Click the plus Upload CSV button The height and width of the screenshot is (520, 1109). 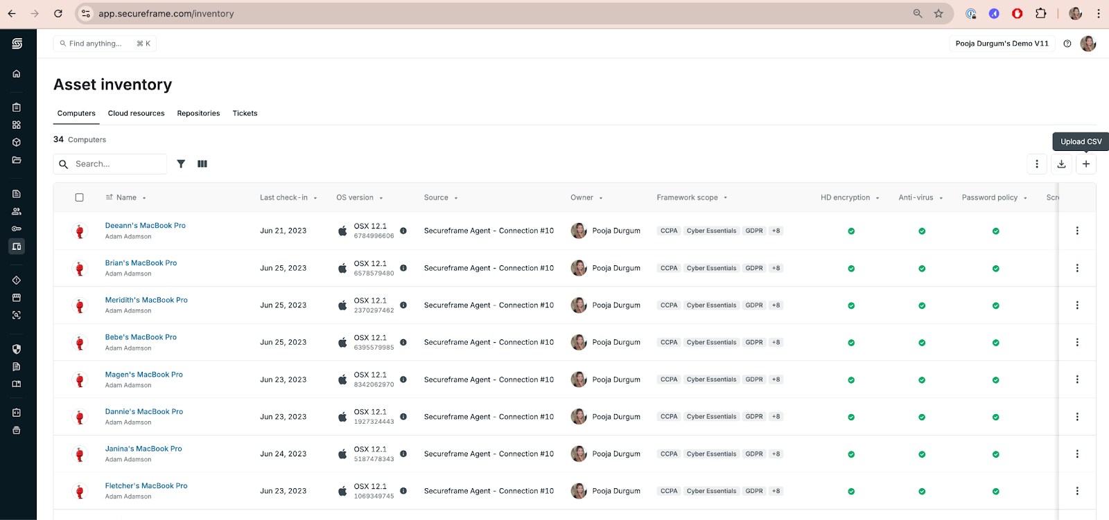tap(1086, 164)
